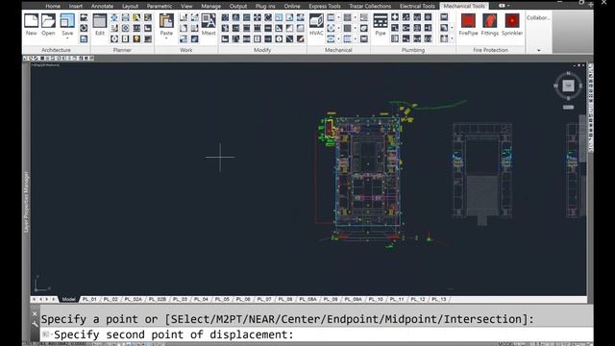Open the Paste button dropdown arrow
615x346 pixels.
(166, 38)
